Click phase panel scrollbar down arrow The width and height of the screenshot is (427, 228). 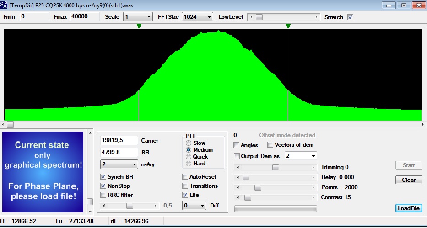pos(90,211)
